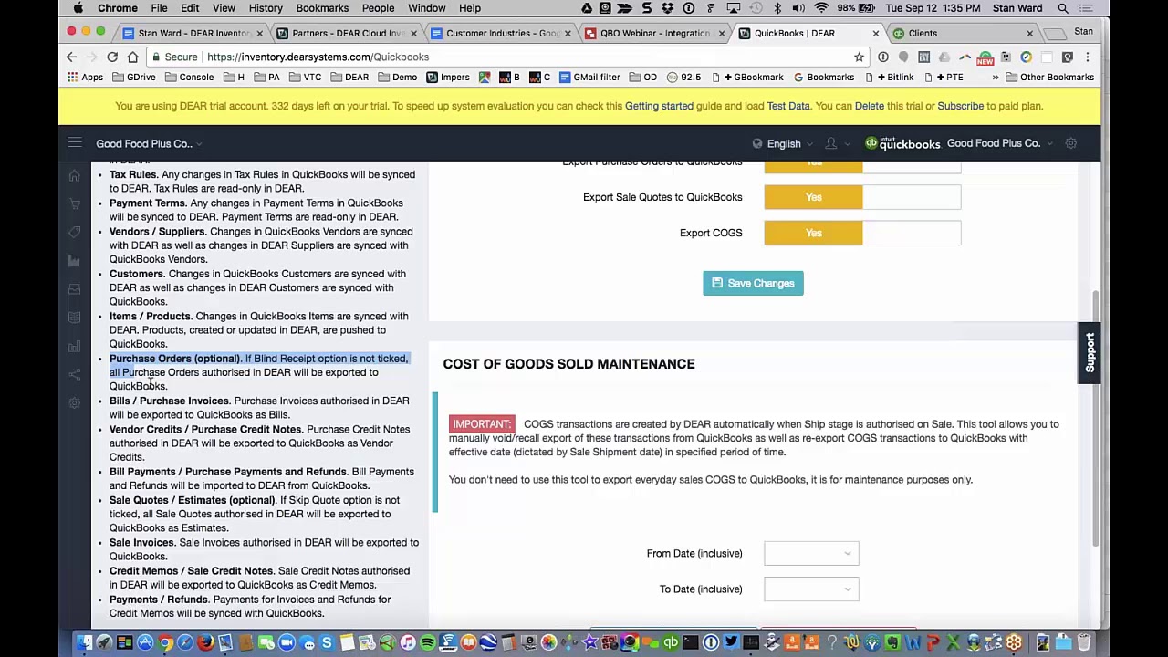The height and width of the screenshot is (657, 1168).
Task: Click the Bluetooth icon in menu bar
Action: click(x=777, y=8)
